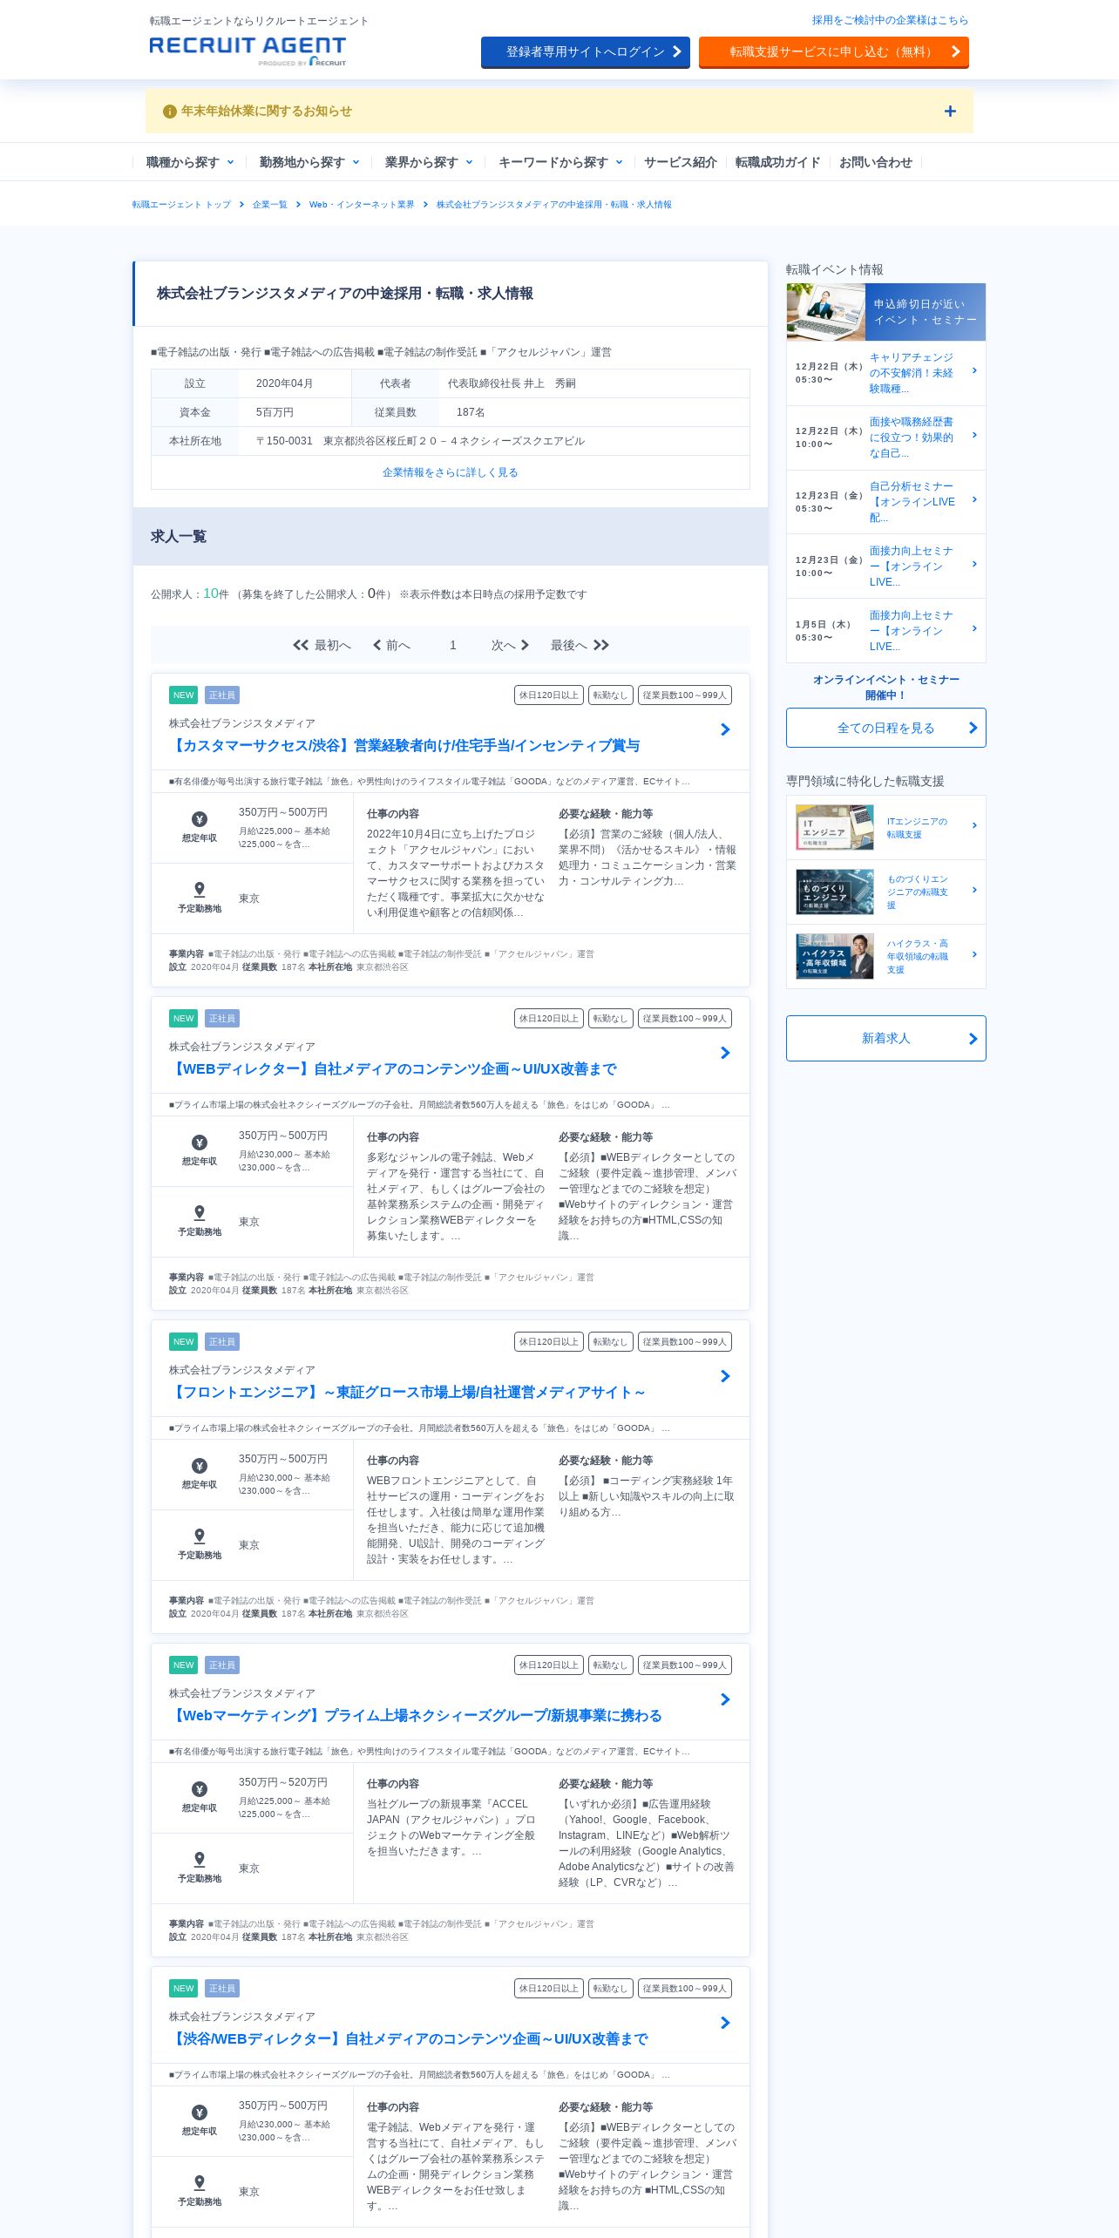Click location pin in フロントエンジニア card
1119x2238 pixels.
pos(200,1536)
